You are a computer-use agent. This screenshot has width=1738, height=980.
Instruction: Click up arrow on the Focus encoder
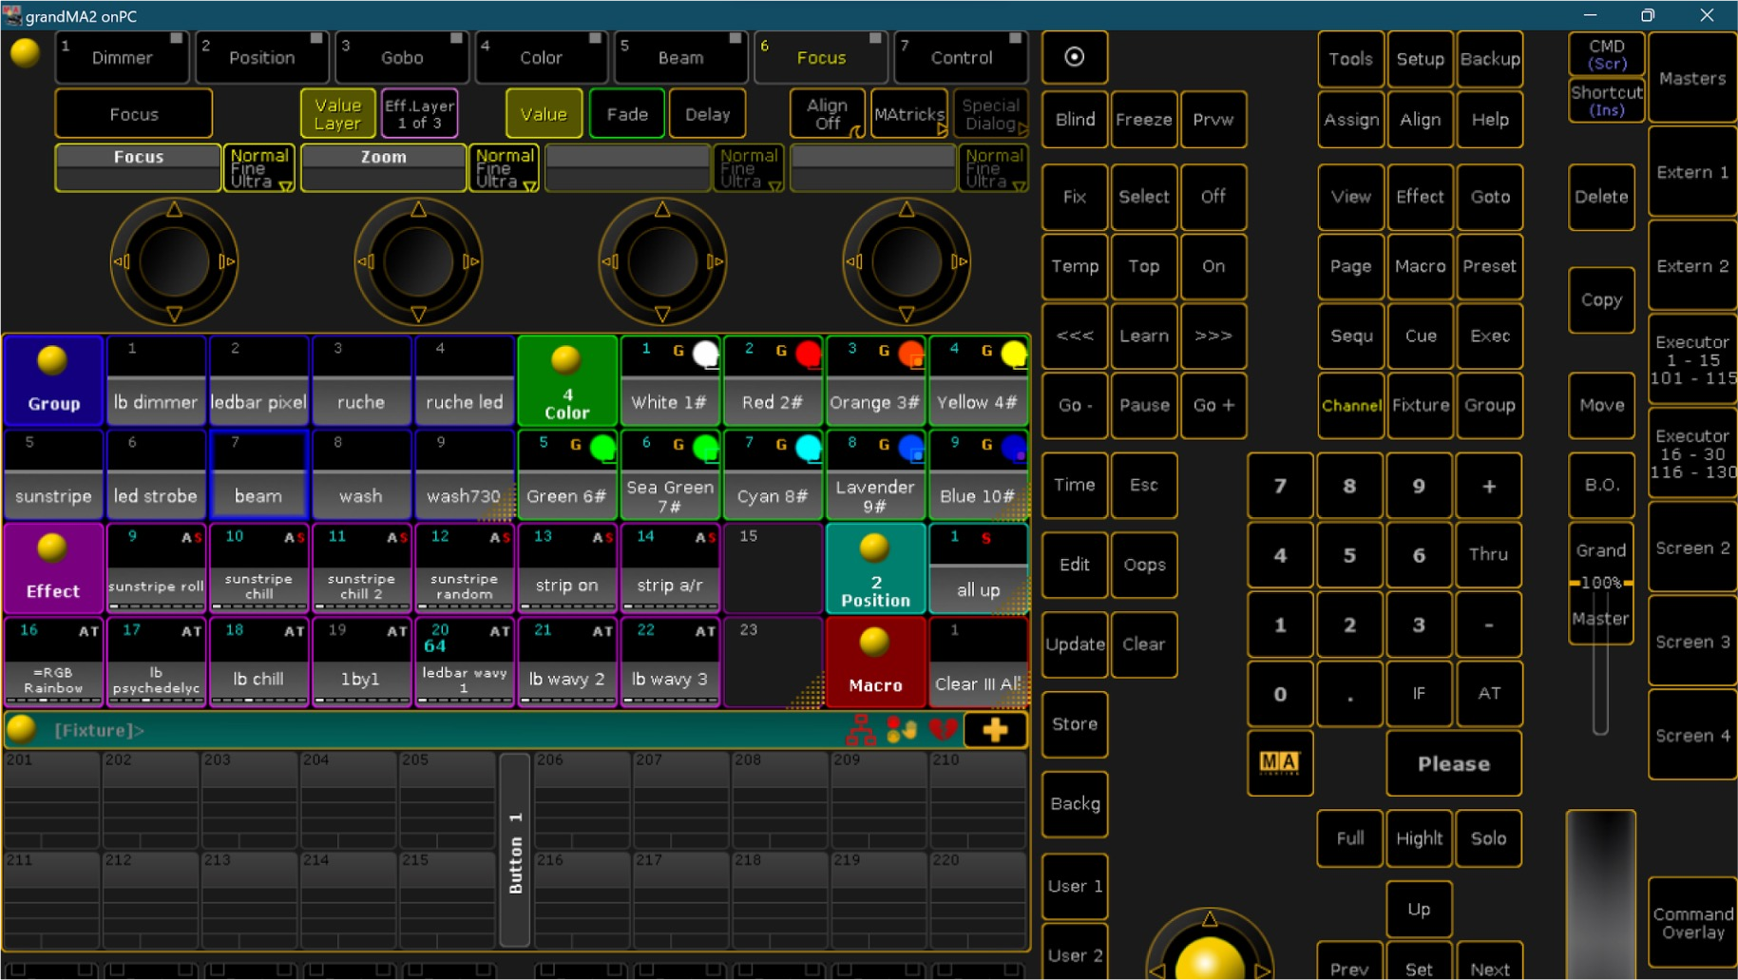174,210
